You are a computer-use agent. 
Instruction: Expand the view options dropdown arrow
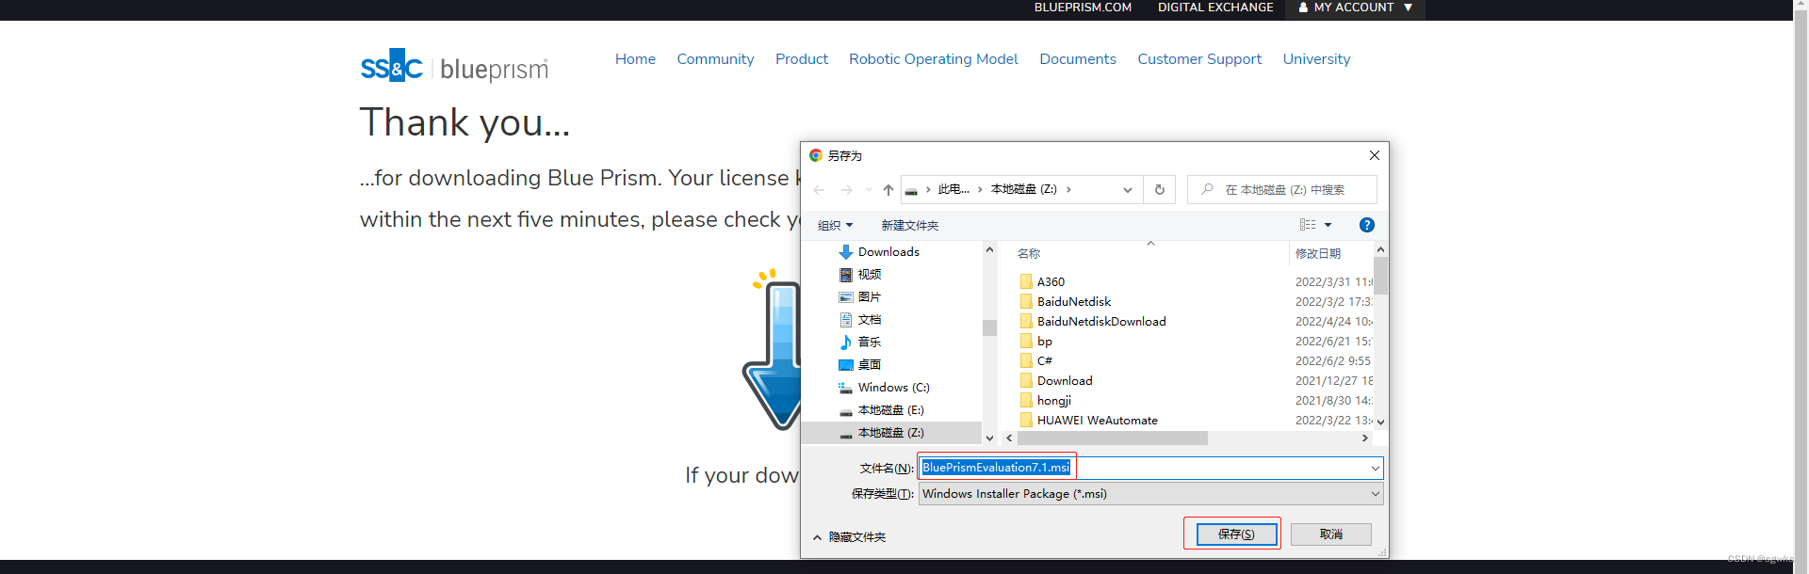point(1328,225)
